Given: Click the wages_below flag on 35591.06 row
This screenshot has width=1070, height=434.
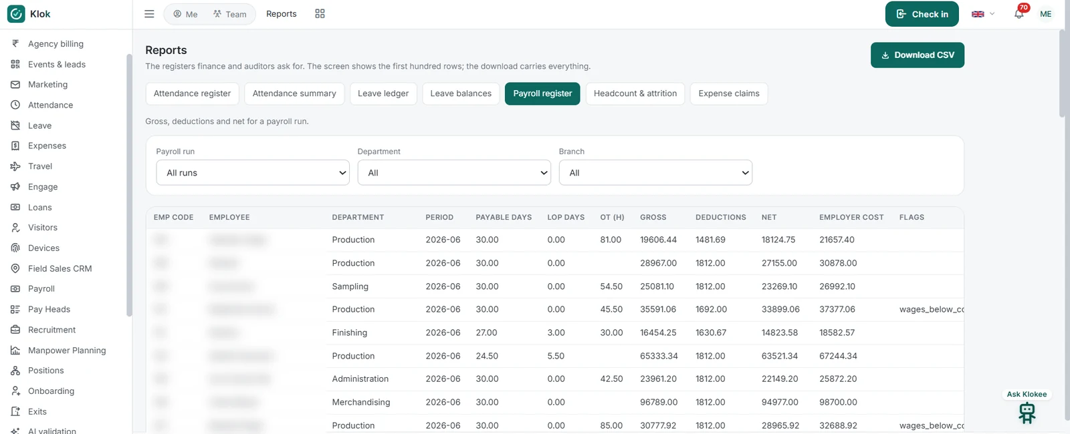Looking at the screenshot, I should pyautogui.click(x=932, y=309).
